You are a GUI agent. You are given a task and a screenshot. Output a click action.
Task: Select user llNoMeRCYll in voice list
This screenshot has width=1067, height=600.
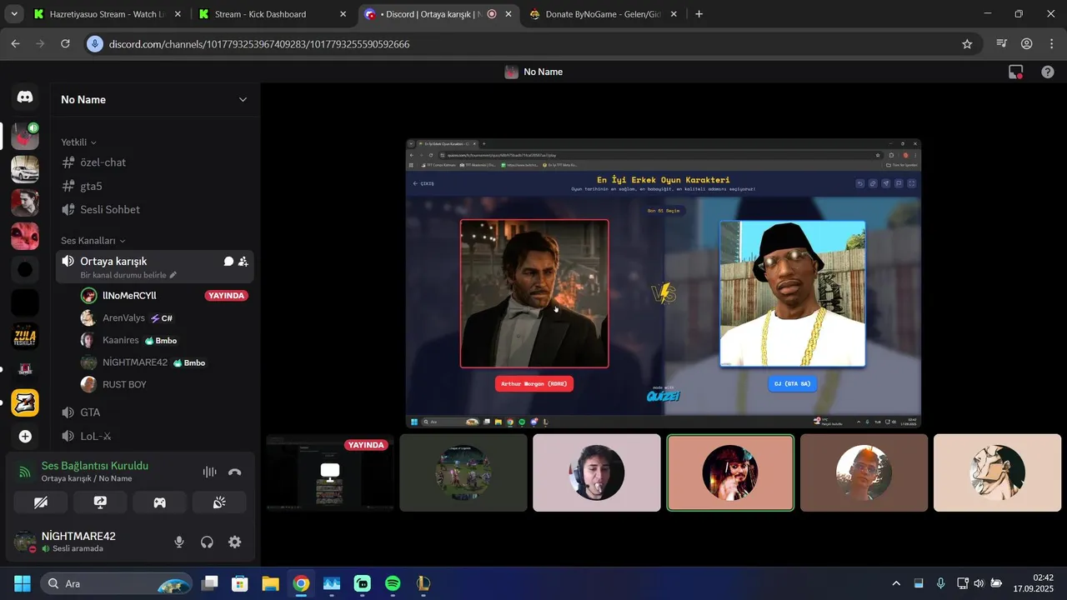click(x=129, y=295)
